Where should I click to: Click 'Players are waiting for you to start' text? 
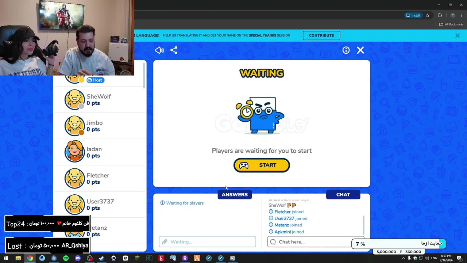(x=262, y=150)
